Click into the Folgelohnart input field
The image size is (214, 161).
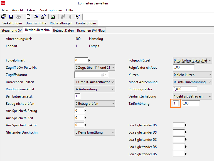[81, 60]
